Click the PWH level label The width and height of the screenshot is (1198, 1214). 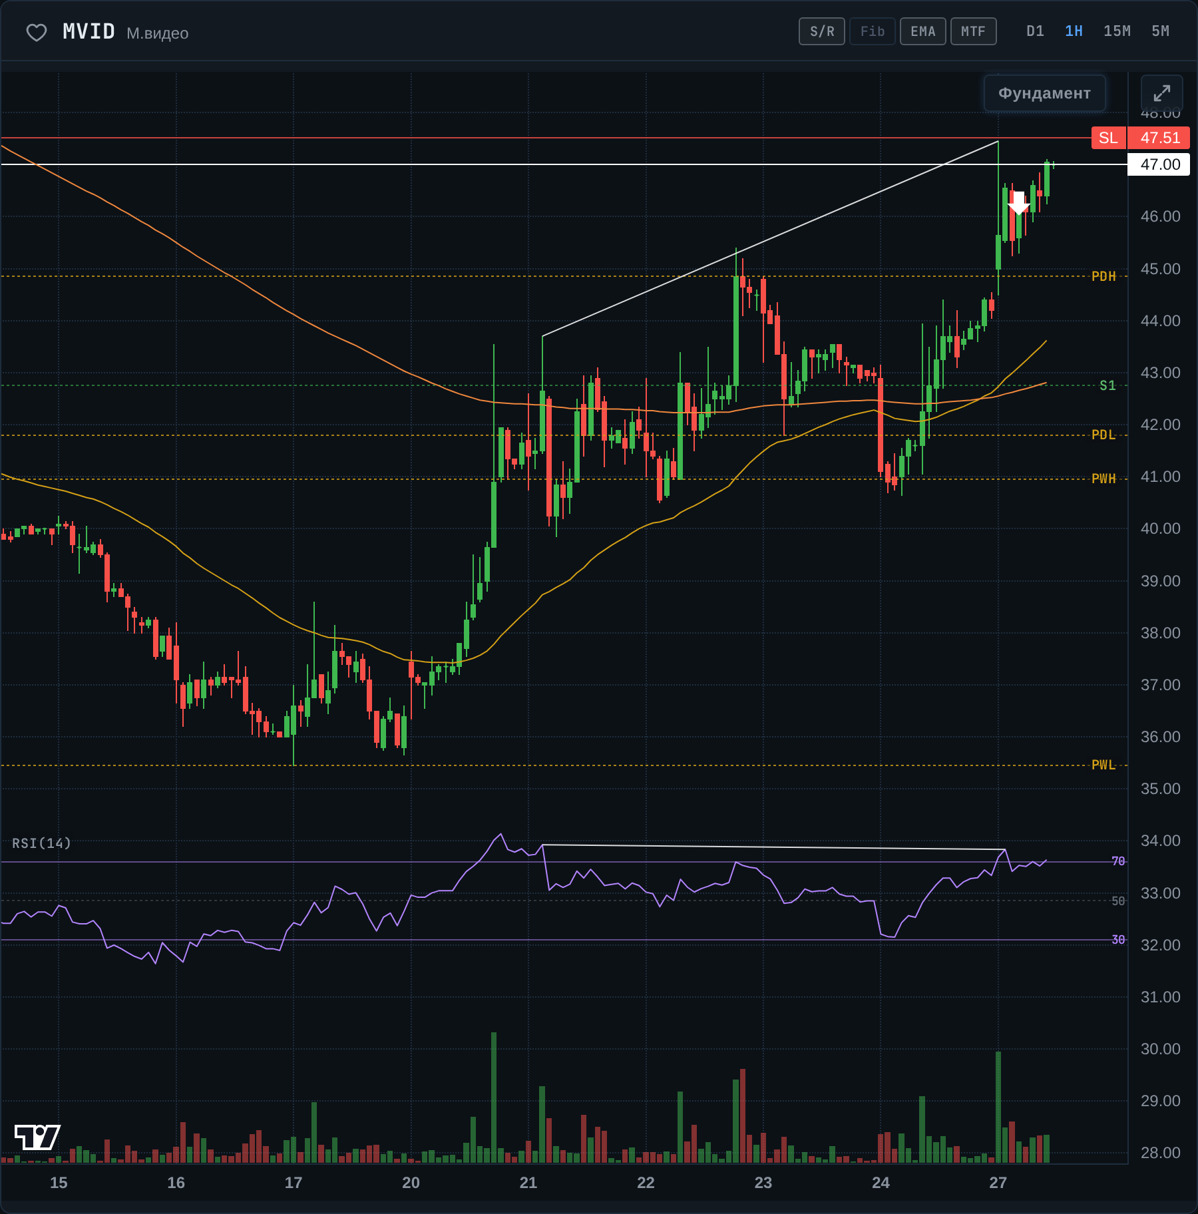pyautogui.click(x=1103, y=479)
